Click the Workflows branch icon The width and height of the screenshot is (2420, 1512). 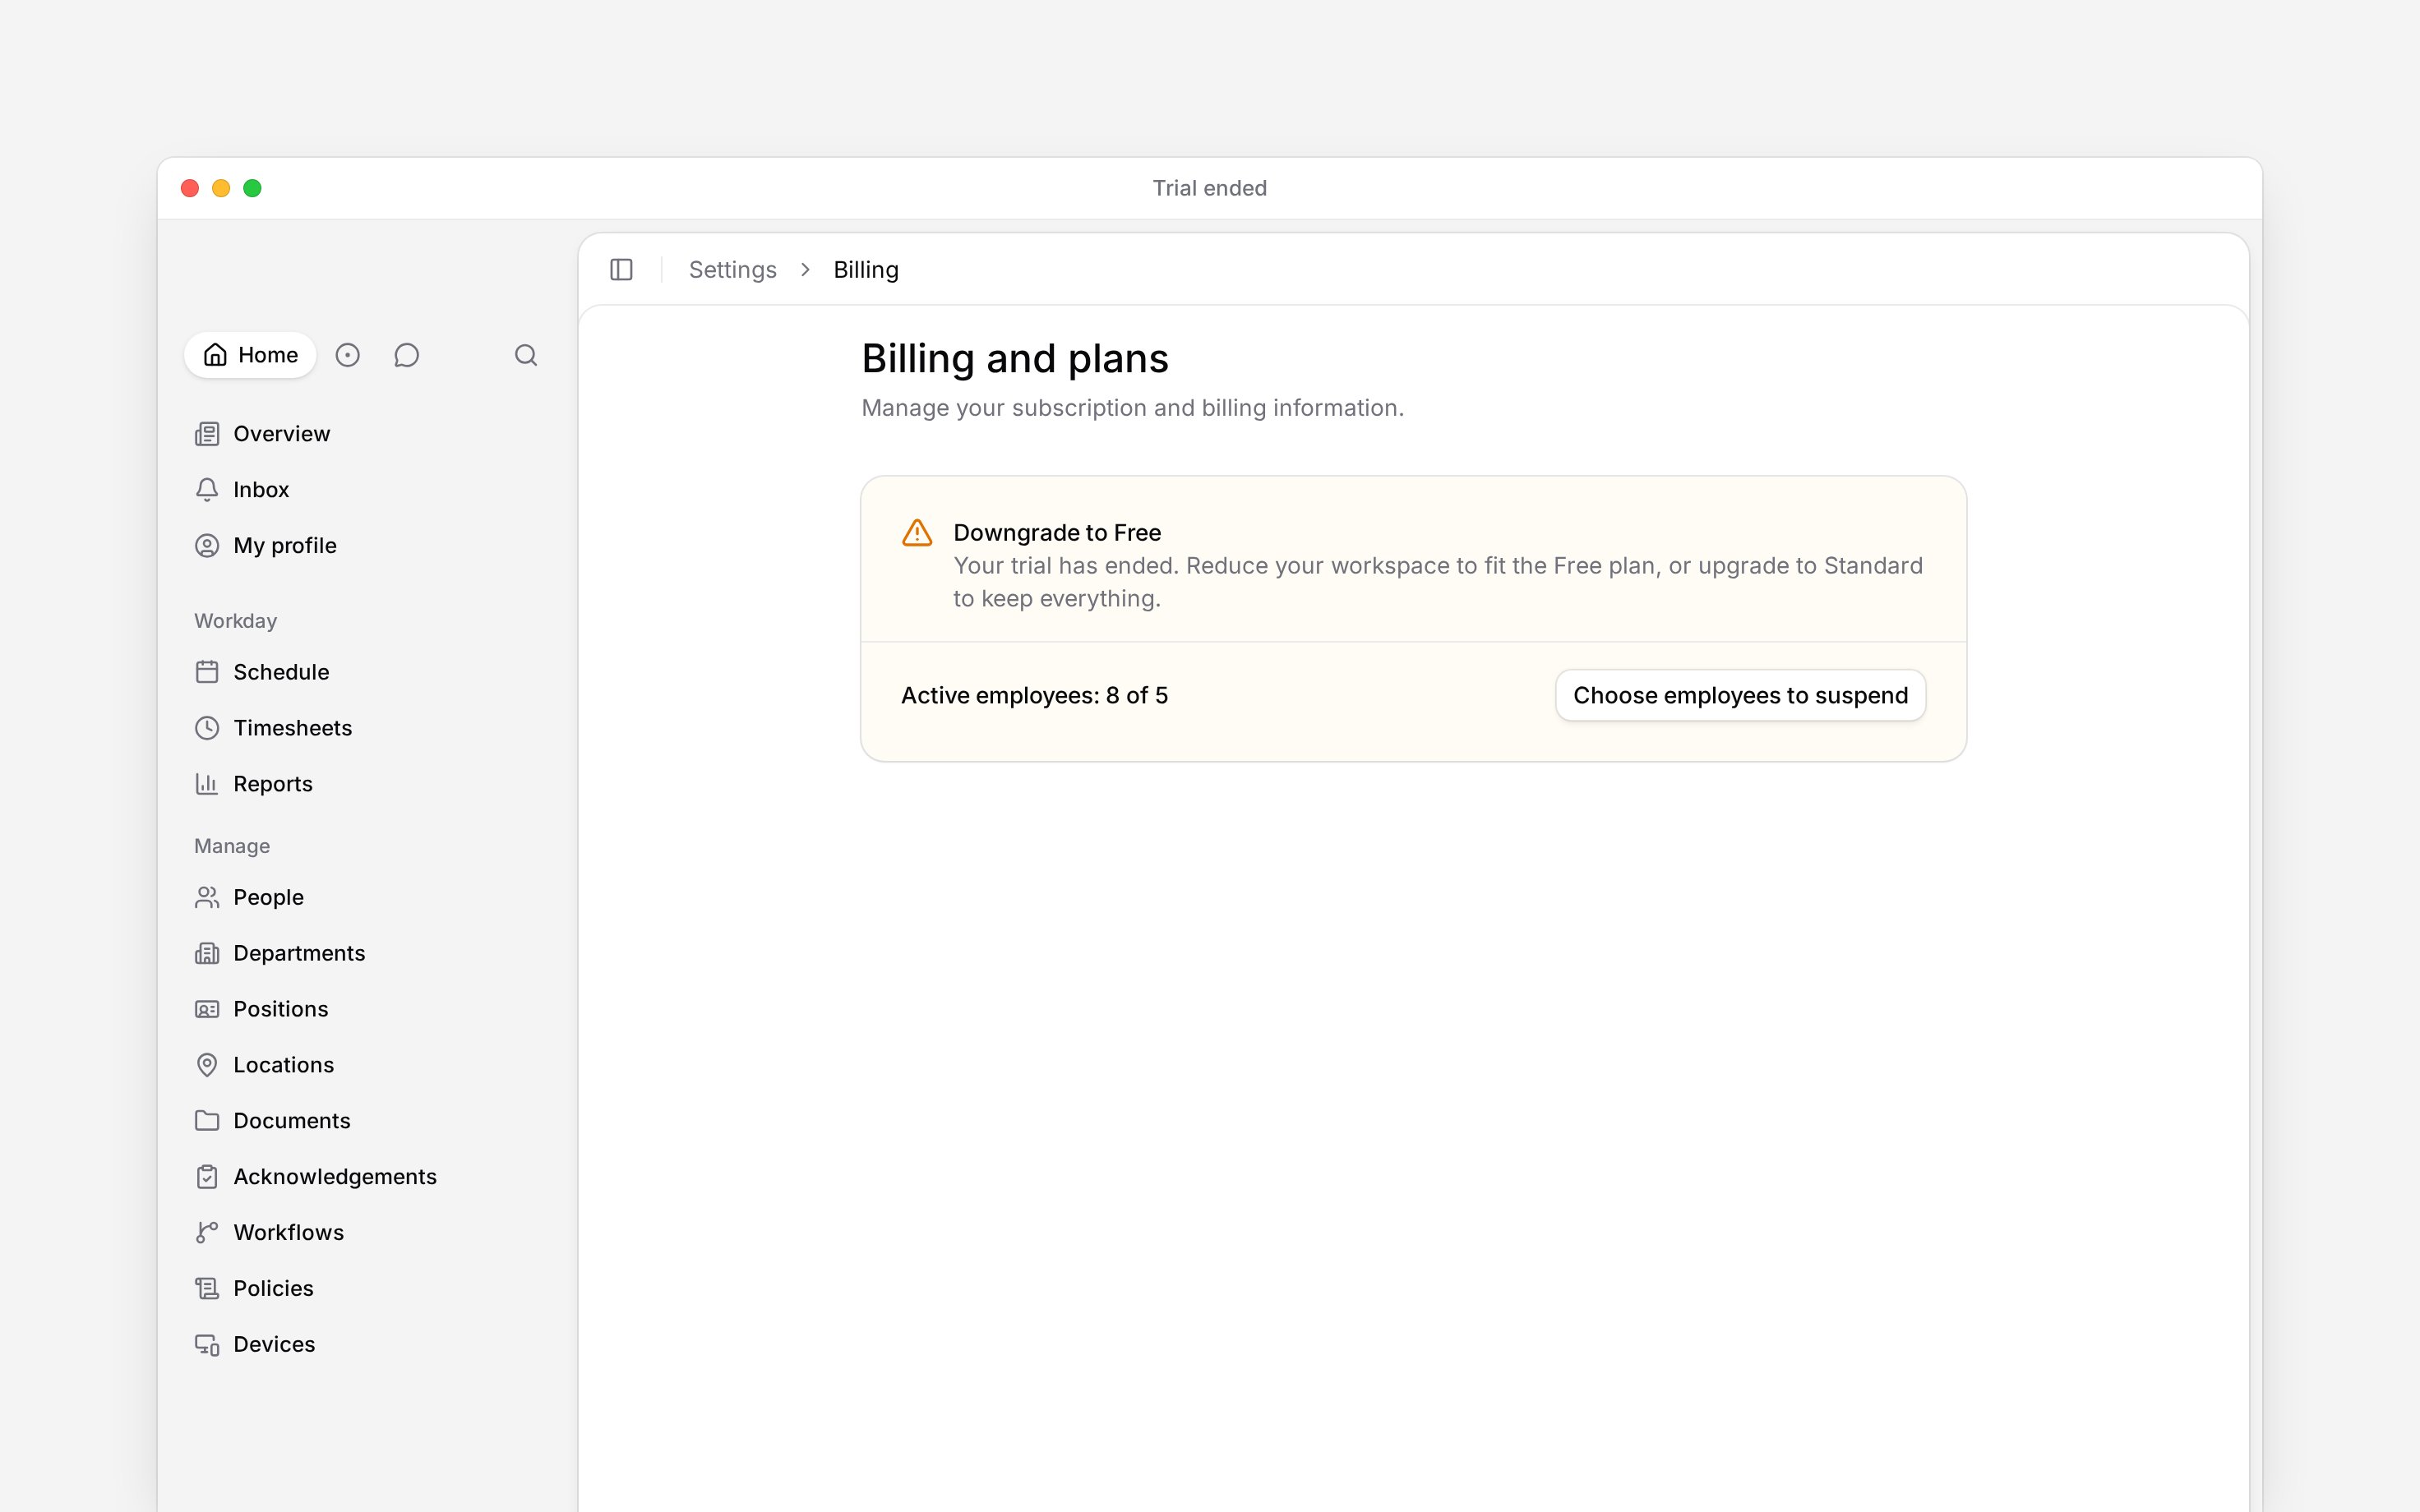point(207,1233)
